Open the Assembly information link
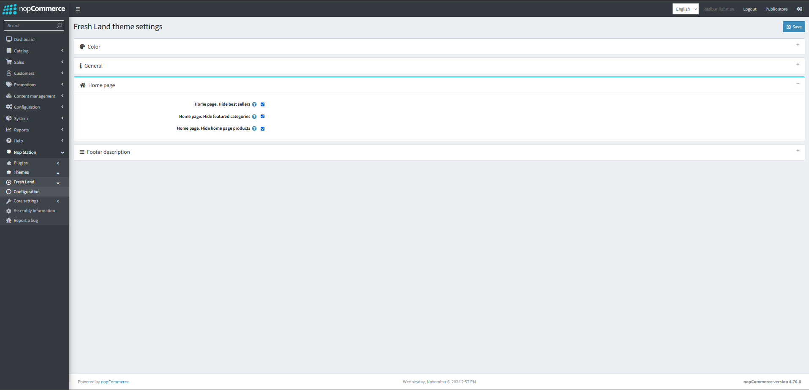This screenshot has width=809, height=390. [x=34, y=211]
